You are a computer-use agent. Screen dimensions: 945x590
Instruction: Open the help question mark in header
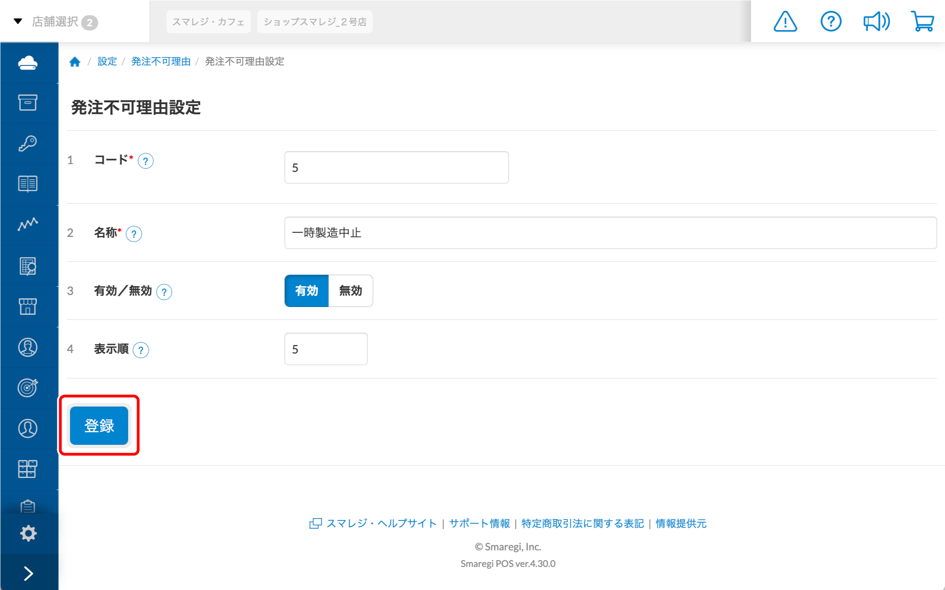(x=831, y=21)
